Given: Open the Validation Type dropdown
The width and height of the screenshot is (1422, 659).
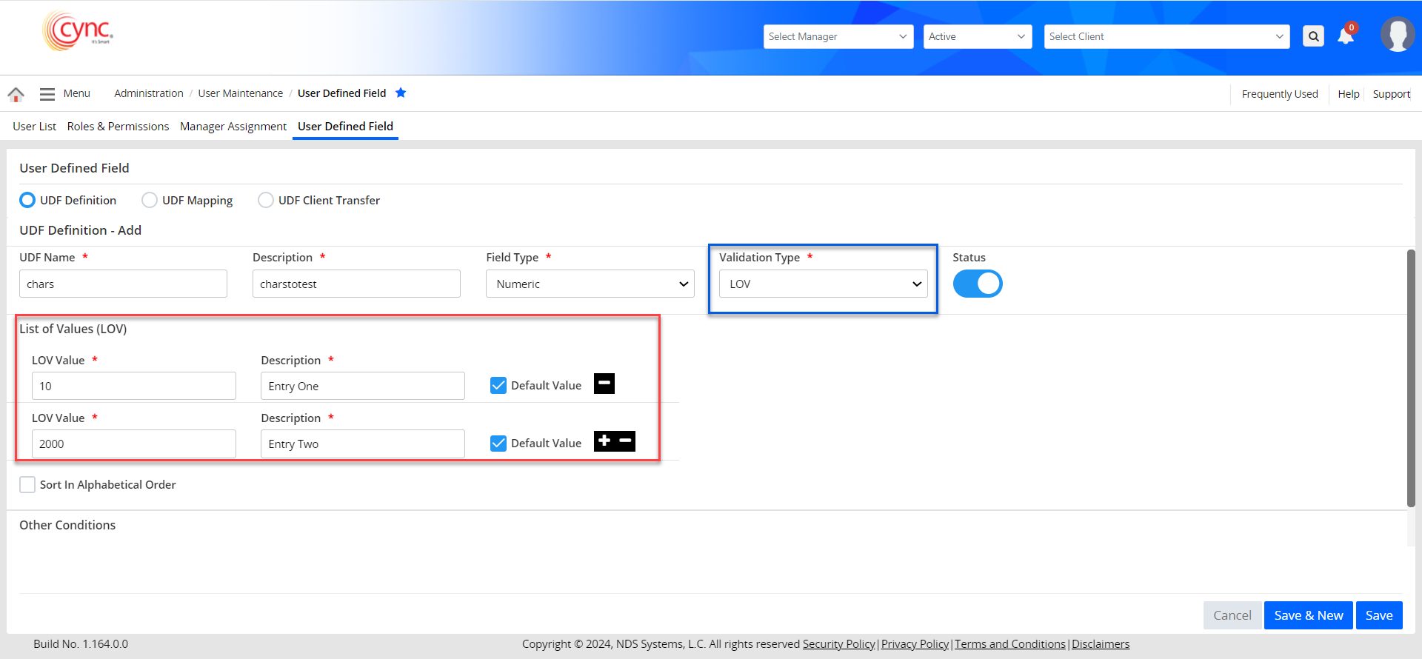Looking at the screenshot, I should (823, 284).
